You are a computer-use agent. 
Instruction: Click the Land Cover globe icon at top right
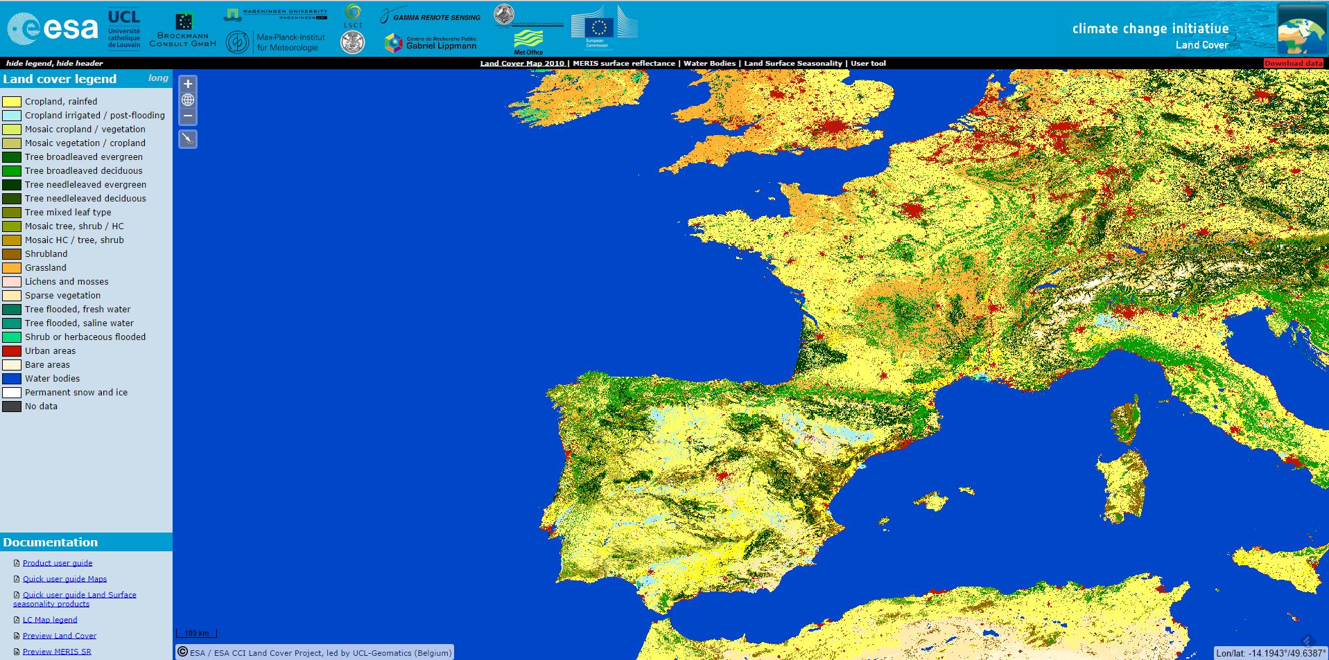coord(1301,30)
